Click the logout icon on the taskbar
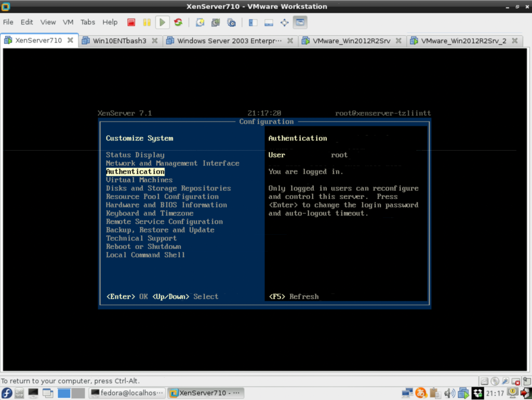 526,393
